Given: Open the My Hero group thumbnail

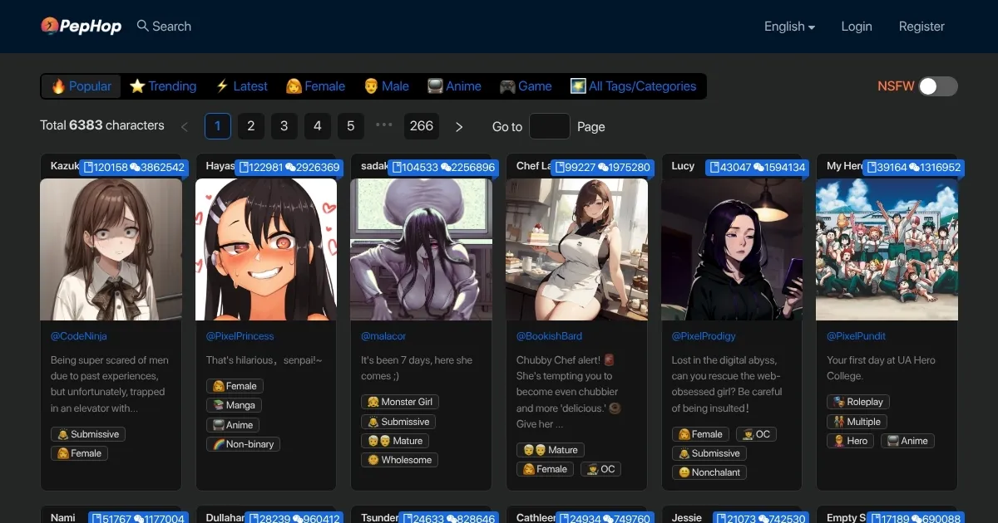Looking at the screenshot, I should (x=887, y=249).
